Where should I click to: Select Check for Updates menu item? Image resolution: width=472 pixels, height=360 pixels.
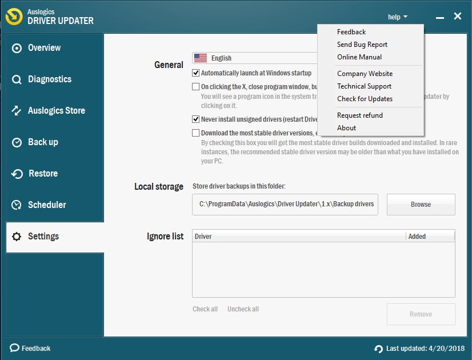point(370,99)
